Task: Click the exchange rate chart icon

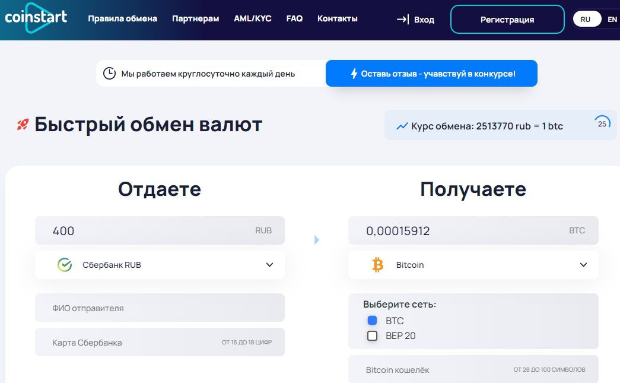Action: (x=402, y=126)
